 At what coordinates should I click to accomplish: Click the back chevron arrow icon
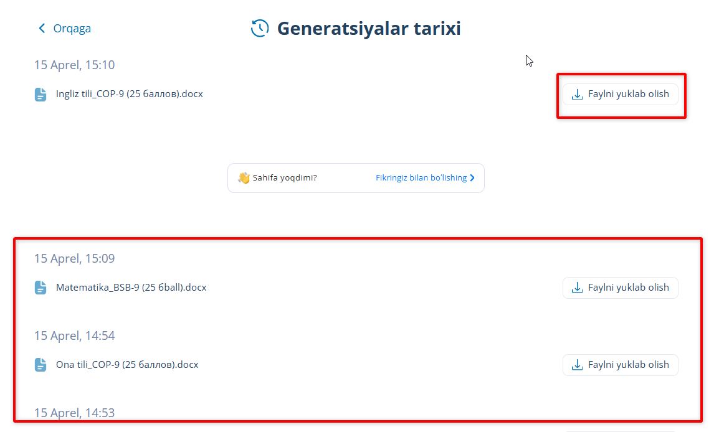coord(42,28)
